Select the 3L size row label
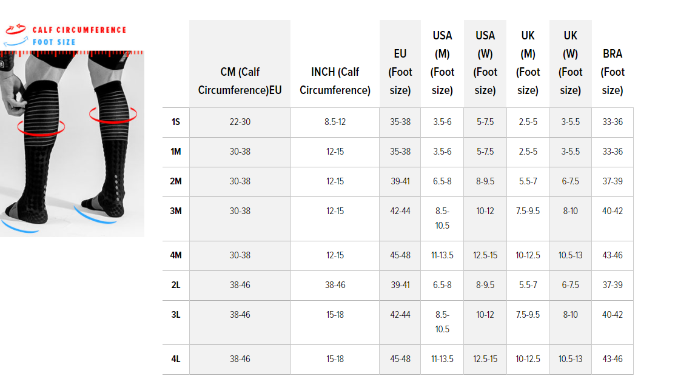 (x=176, y=315)
